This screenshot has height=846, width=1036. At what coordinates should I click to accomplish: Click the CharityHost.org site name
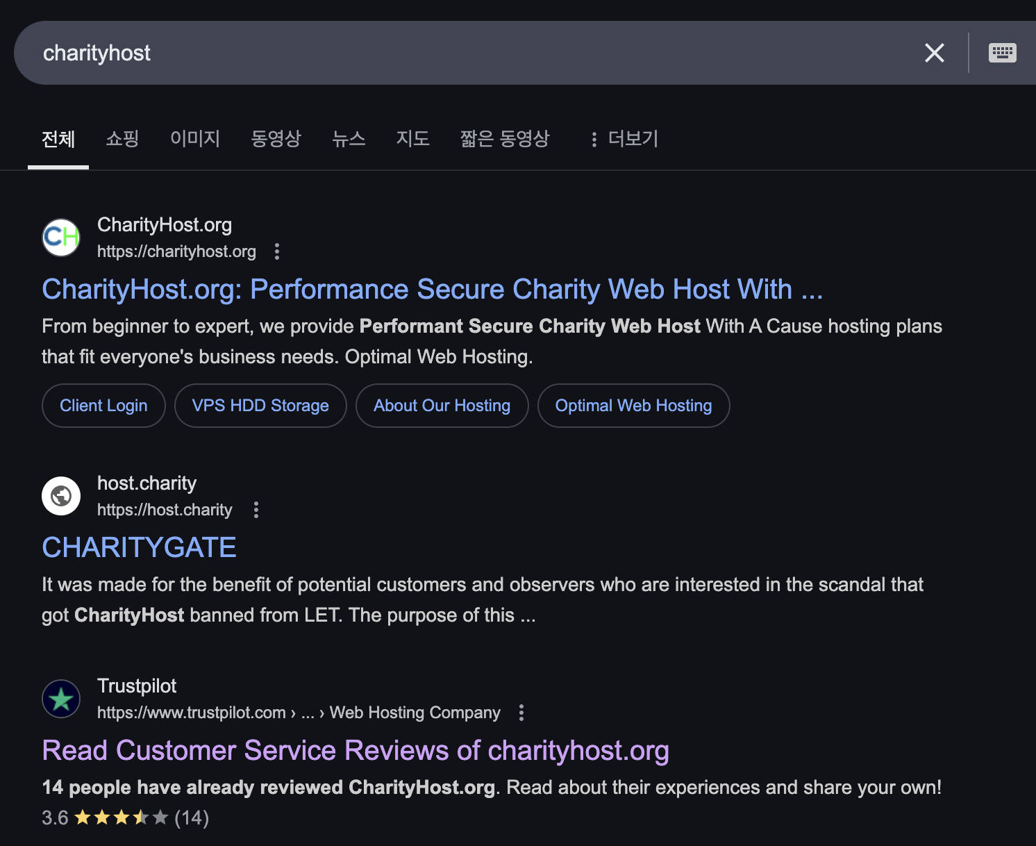pos(165,224)
